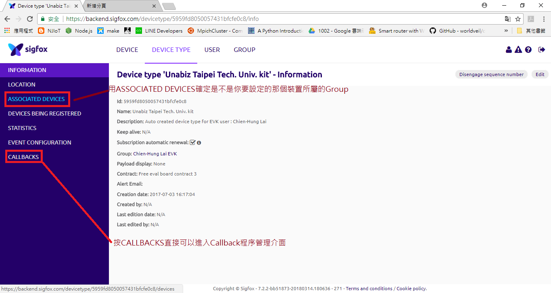
Task: Open the GROUP nav tab
Action: (x=244, y=50)
